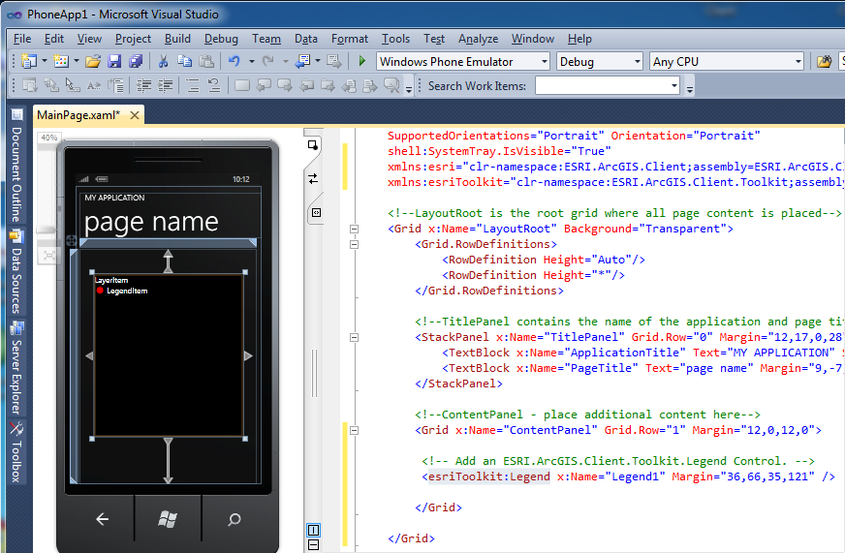The image size is (845, 553).
Task: Open the drop-down arrow beside Add New Item
Action: click(x=76, y=61)
